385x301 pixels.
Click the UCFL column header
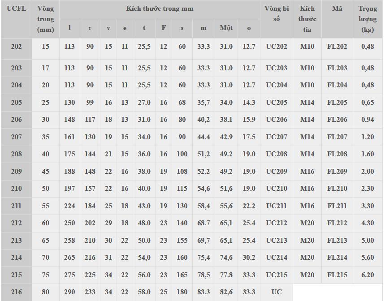coord(16,9)
